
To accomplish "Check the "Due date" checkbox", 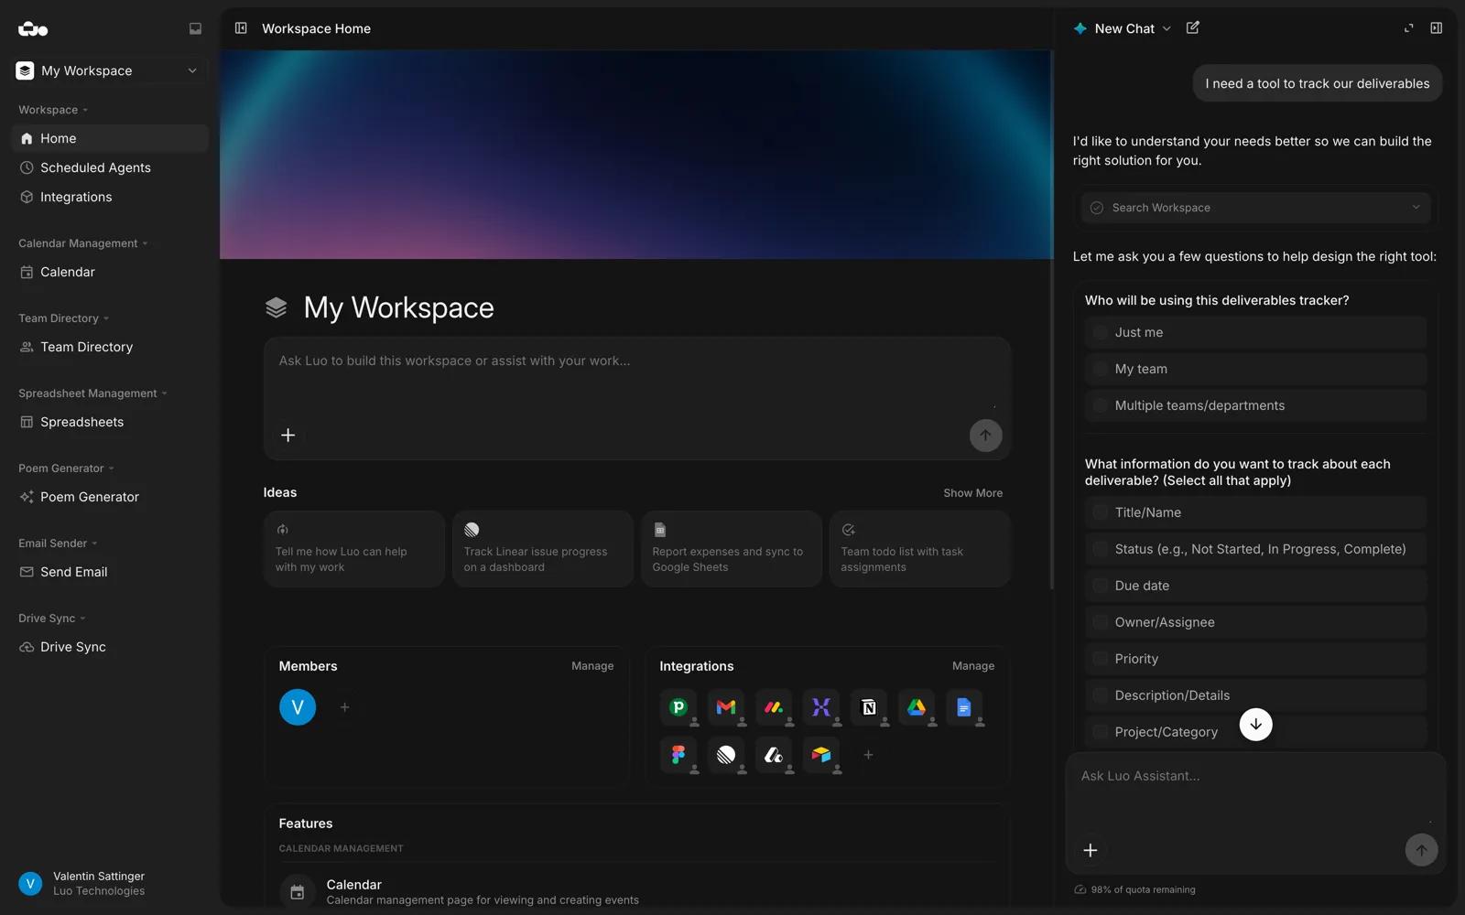I will pyautogui.click(x=1101, y=586).
